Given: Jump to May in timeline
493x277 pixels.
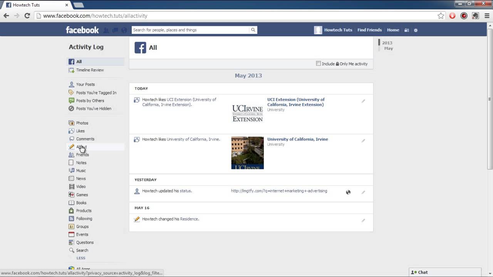Looking at the screenshot, I should (389, 48).
